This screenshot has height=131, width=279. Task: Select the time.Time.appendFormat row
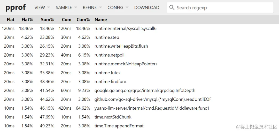[x=119, y=126]
